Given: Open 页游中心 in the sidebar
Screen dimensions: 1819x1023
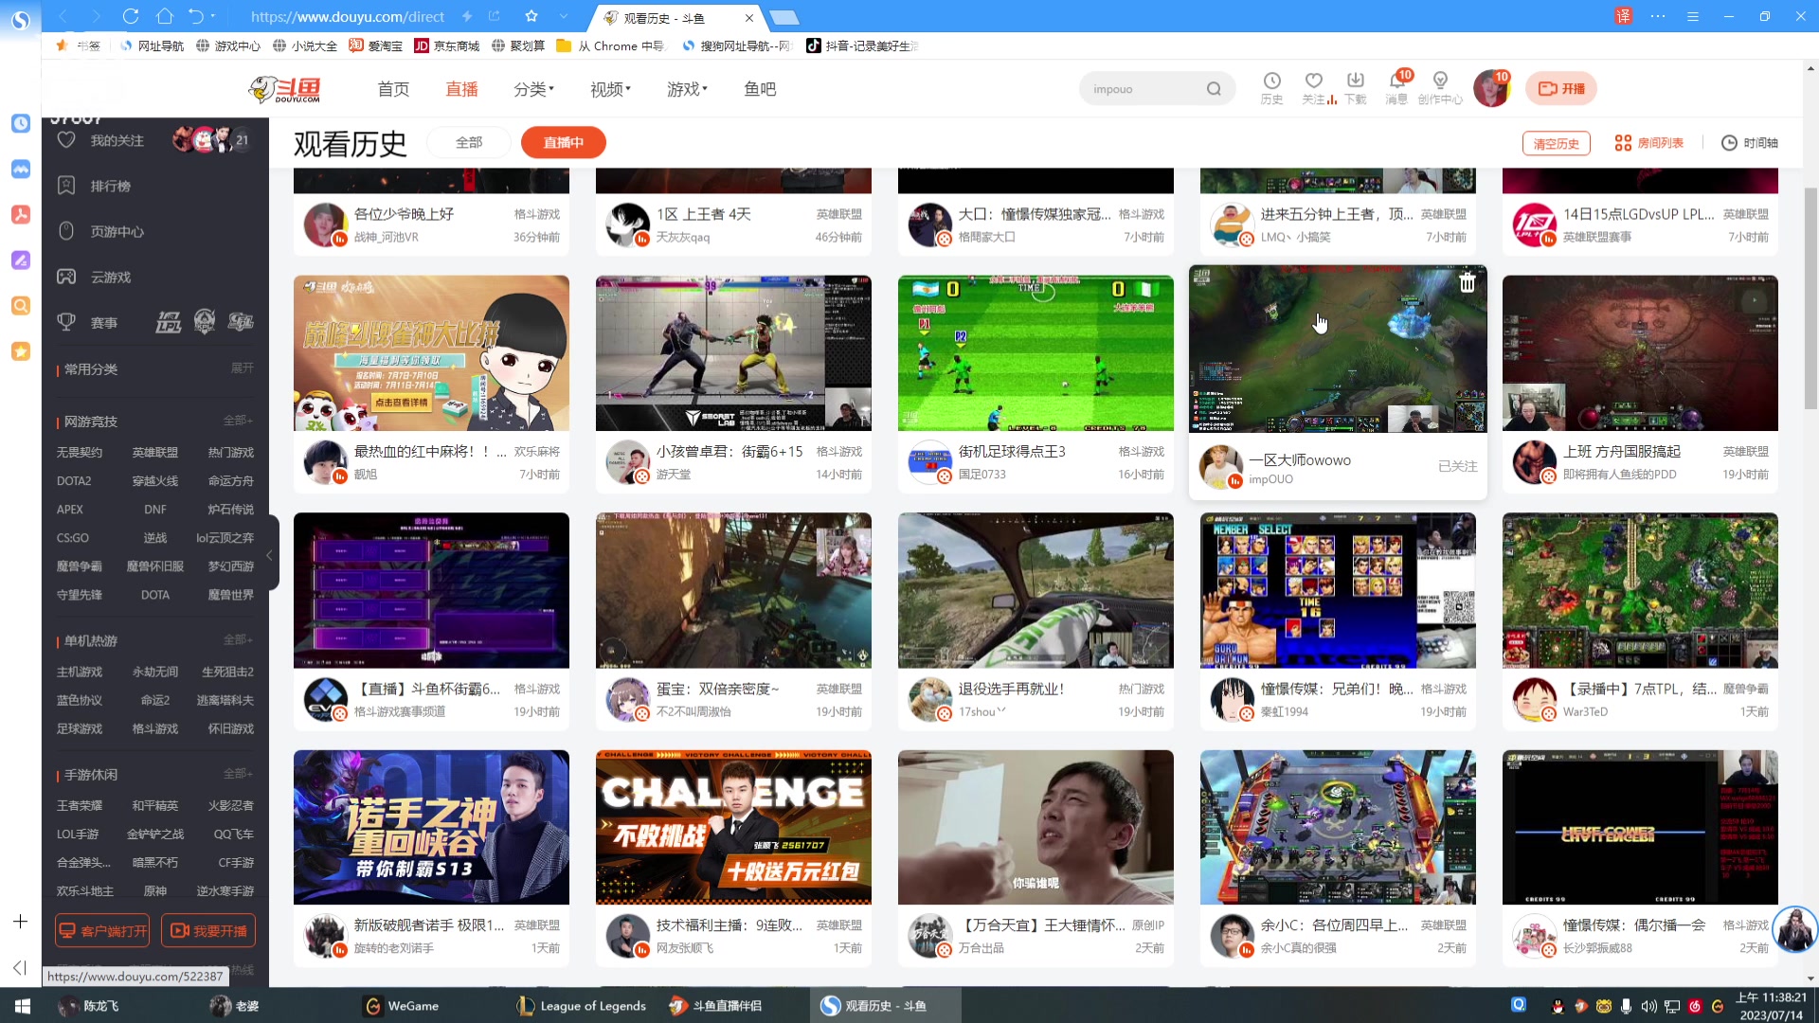Looking at the screenshot, I should click(117, 231).
